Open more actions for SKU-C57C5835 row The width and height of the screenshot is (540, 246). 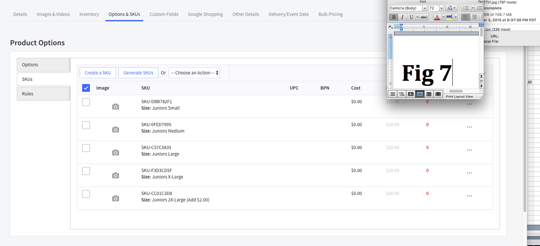tap(469, 150)
